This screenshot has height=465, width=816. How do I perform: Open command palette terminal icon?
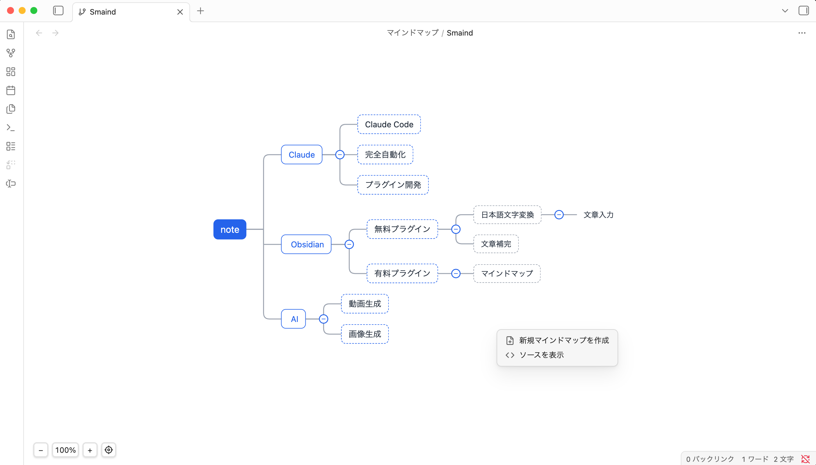[11, 128]
